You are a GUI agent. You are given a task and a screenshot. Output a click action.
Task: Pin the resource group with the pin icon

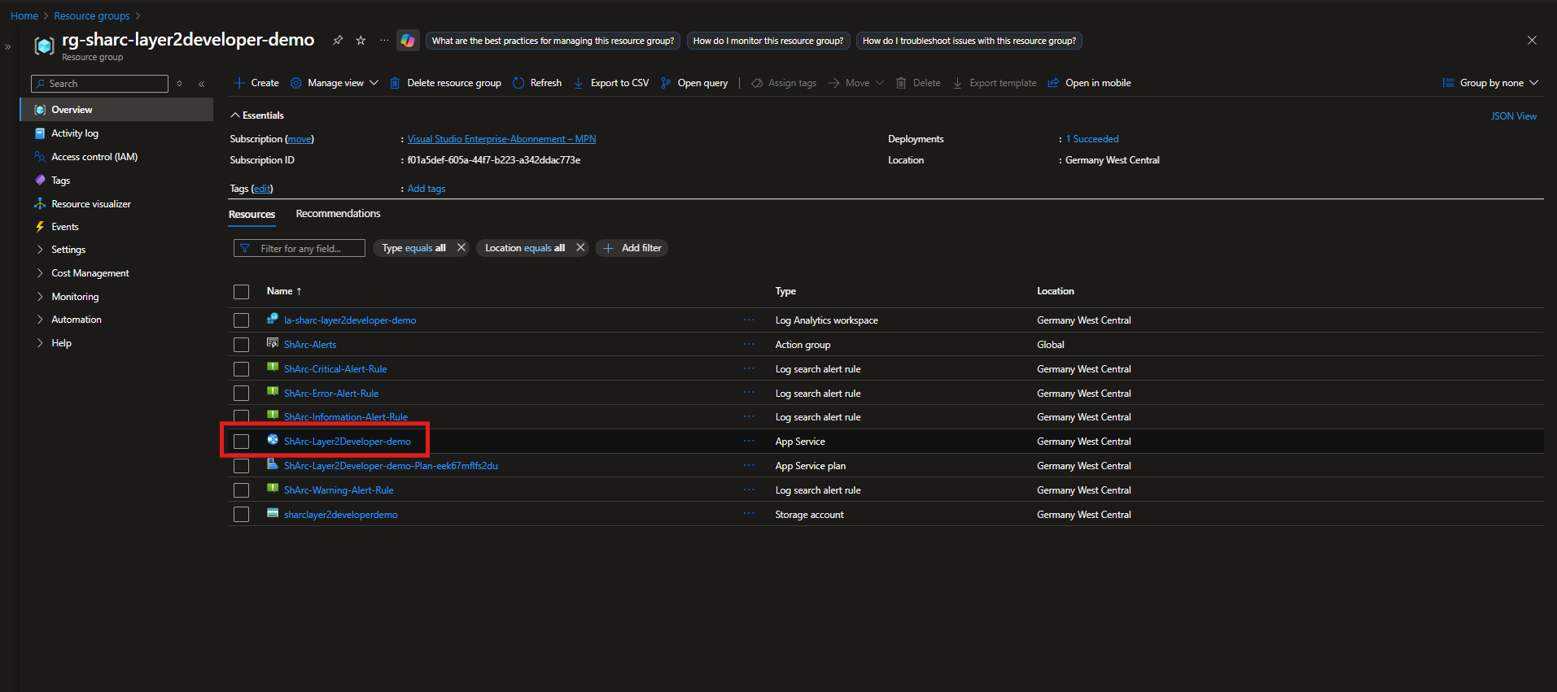(338, 40)
